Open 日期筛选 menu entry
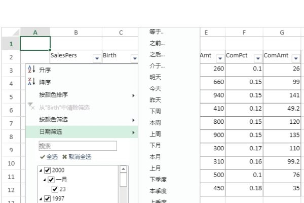The image size is (304, 203). (x=82, y=132)
